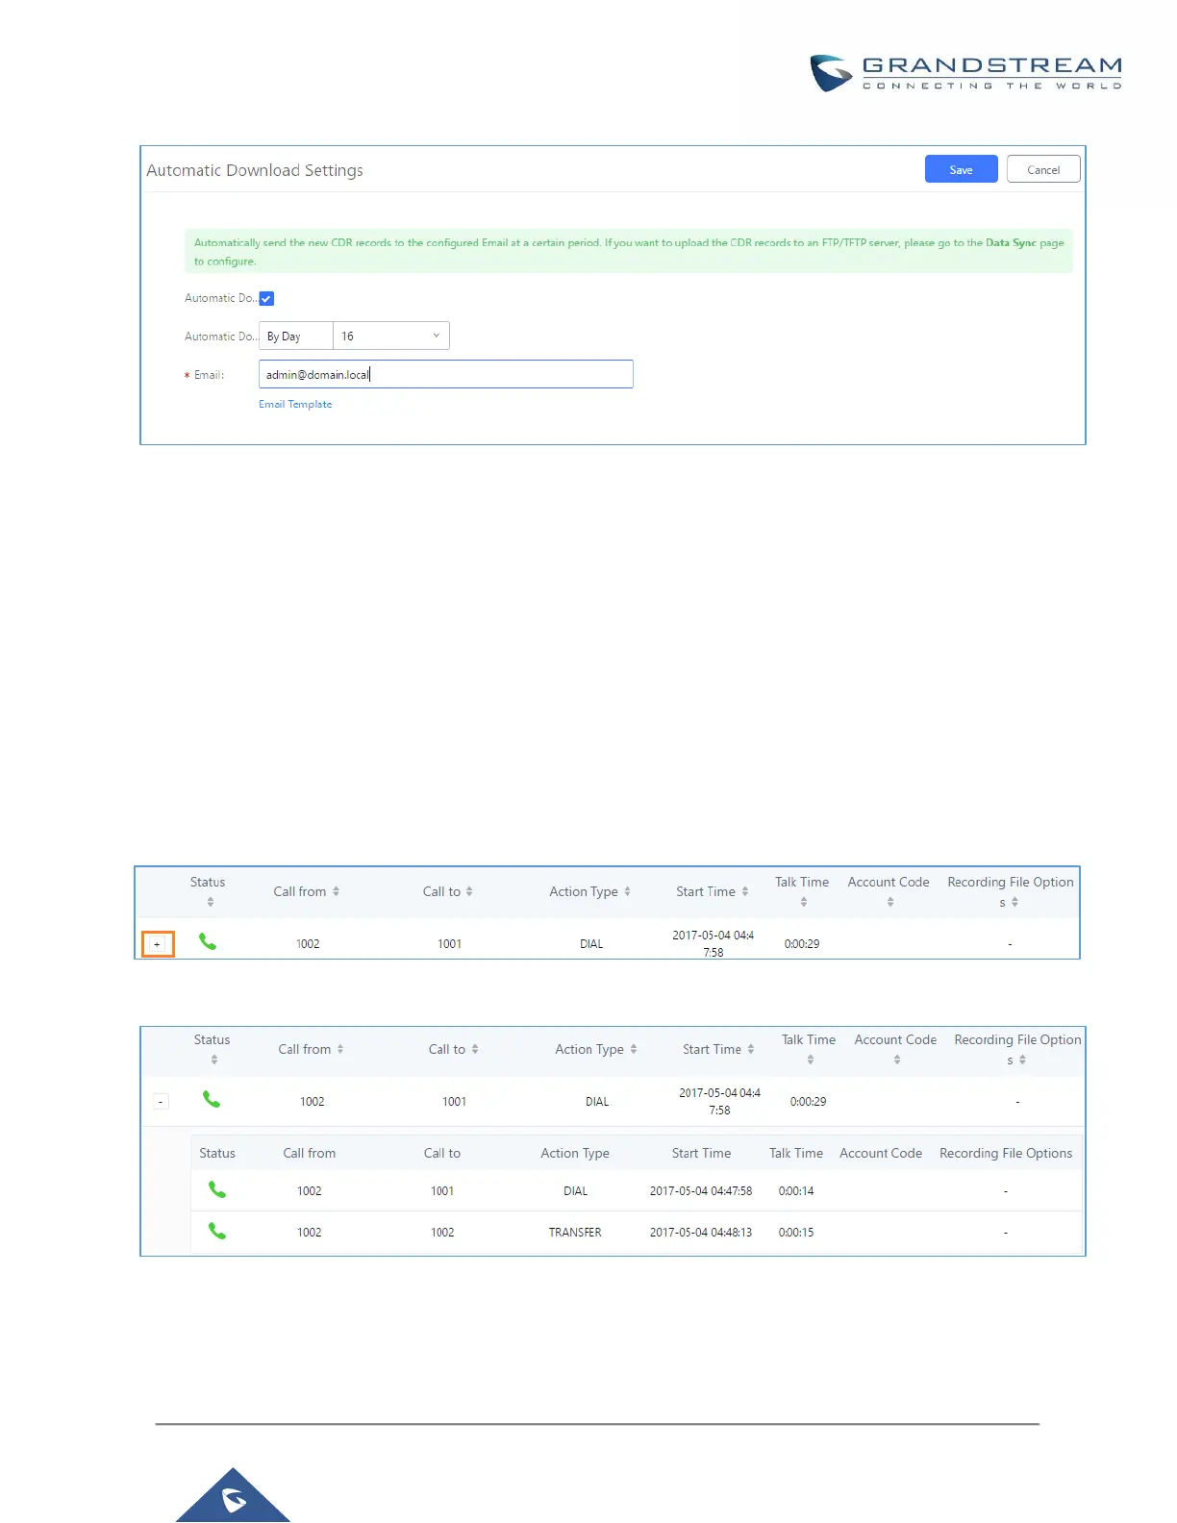Sort second table by Start Time
Image resolution: width=1177 pixels, height=1523 pixels.
(751, 1049)
